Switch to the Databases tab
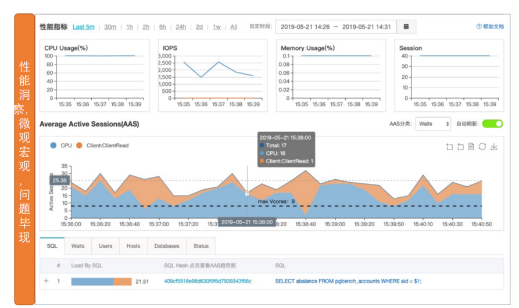The height and width of the screenshot is (308, 519). (167, 246)
